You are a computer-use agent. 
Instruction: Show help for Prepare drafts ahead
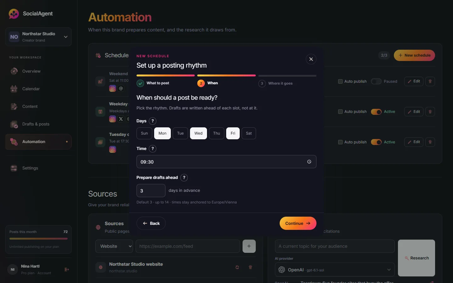pyautogui.click(x=184, y=178)
